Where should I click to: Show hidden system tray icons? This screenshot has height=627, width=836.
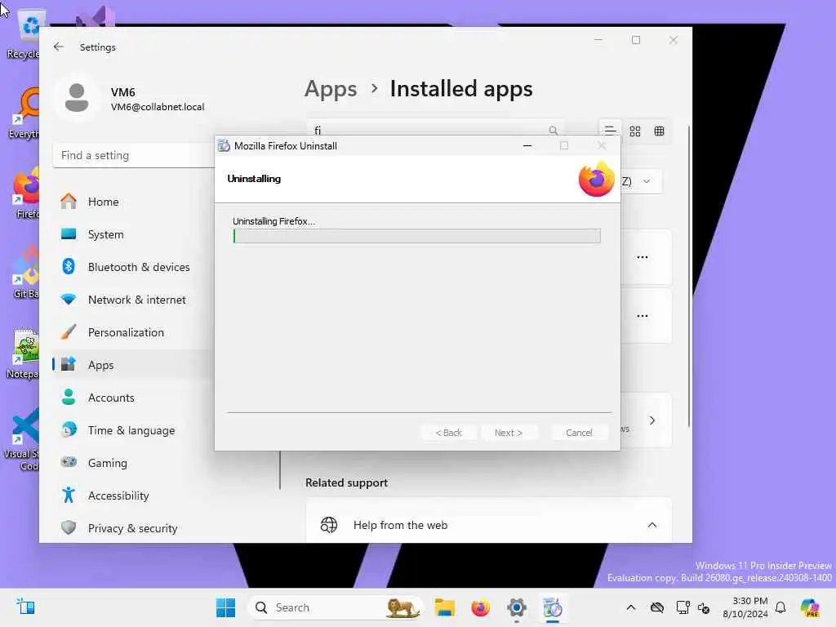coord(631,607)
